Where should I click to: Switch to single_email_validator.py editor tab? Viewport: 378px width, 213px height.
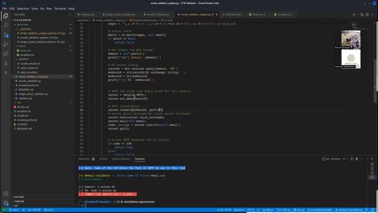point(120,15)
